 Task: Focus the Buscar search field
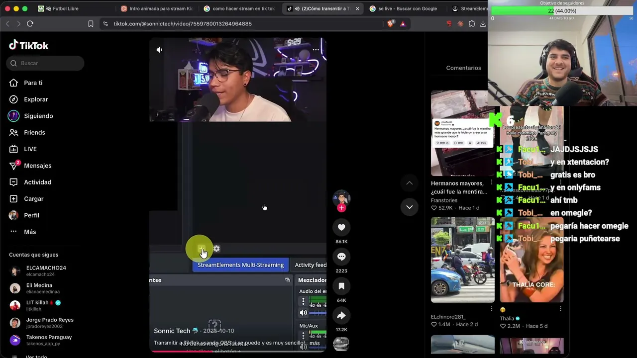(x=45, y=63)
